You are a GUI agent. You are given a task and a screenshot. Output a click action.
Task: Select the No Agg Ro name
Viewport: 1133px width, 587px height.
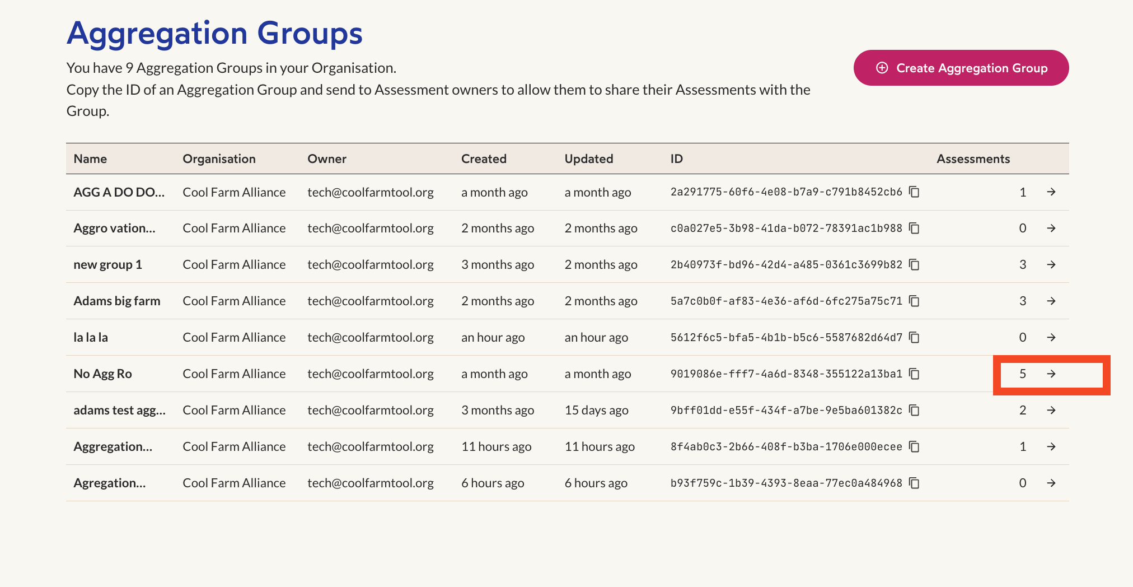click(x=103, y=374)
